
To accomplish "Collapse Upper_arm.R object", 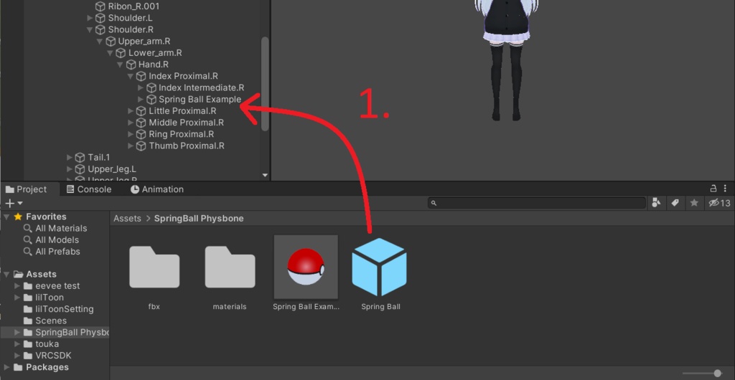I will point(100,42).
